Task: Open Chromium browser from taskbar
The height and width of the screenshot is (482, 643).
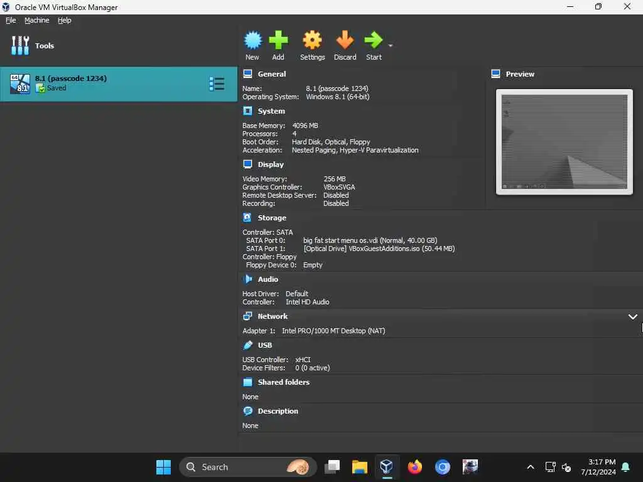Action: (x=443, y=467)
